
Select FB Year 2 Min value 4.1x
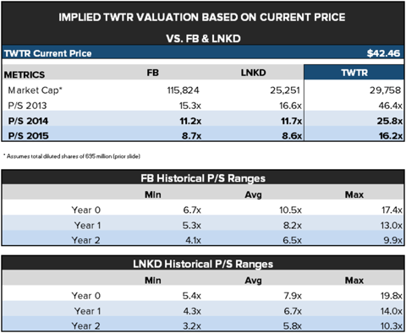(193, 240)
